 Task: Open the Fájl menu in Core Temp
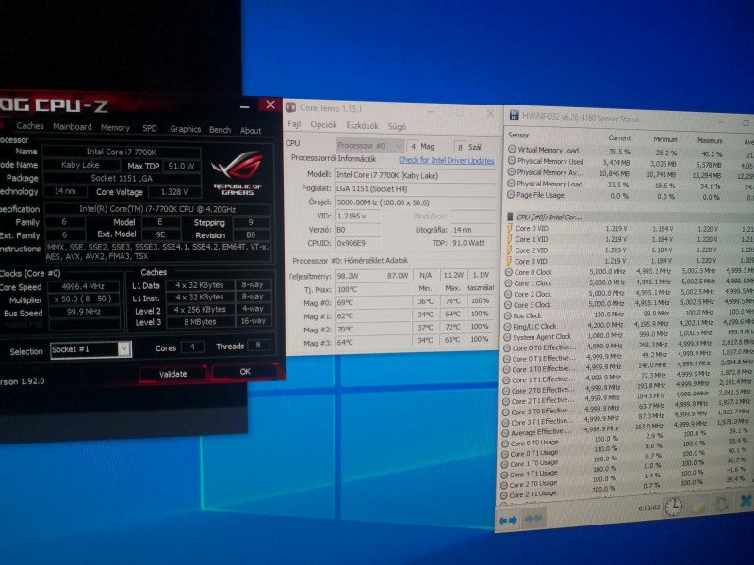tap(294, 124)
